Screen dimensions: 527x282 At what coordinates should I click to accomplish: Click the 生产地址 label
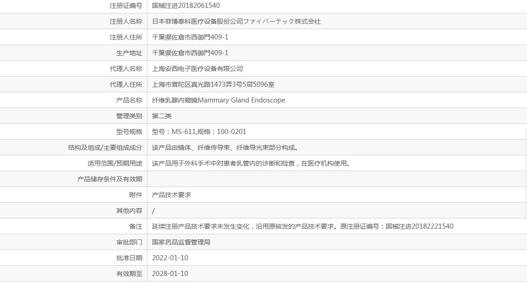tap(129, 53)
